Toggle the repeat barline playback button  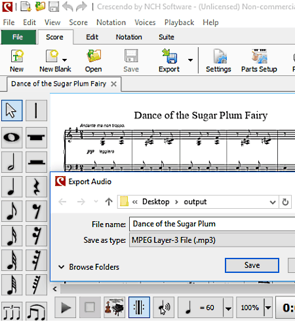[139, 307]
